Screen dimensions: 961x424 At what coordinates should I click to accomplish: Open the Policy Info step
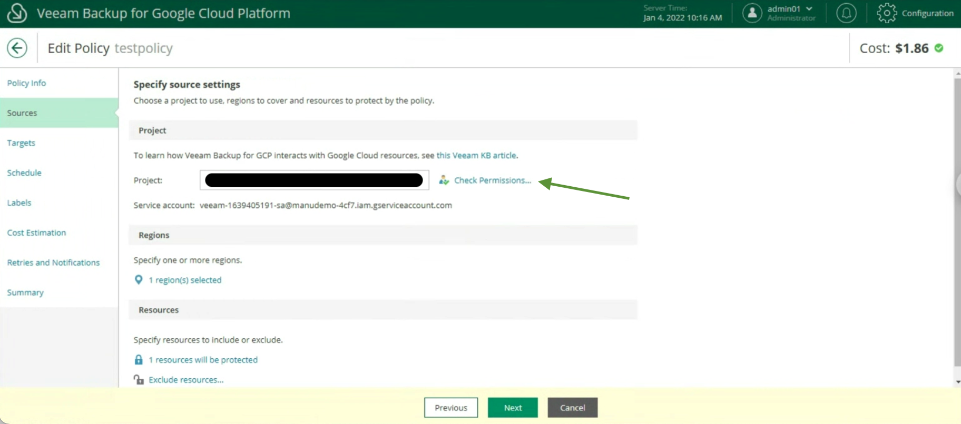tap(26, 83)
